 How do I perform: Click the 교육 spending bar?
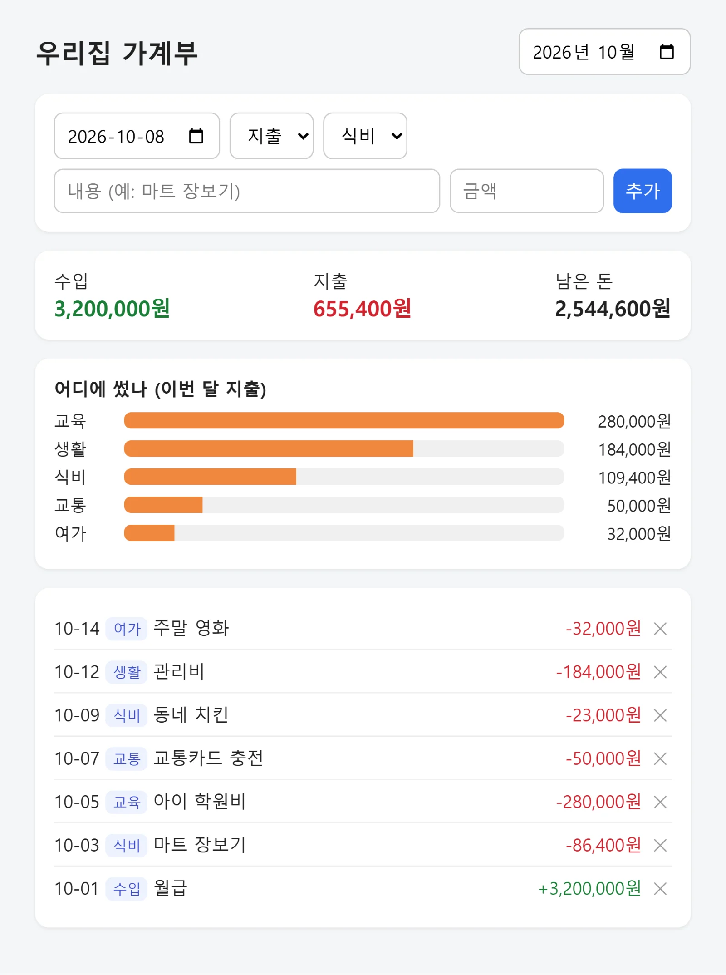pyautogui.click(x=344, y=420)
